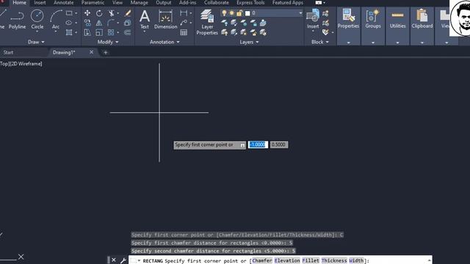
Task: Open the Trim tool dropdown arrow
Action: click(x=117, y=13)
